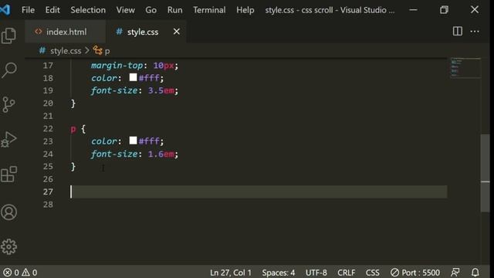This screenshot has height=278, width=494.
Task: Open the Accounts menu icon
Action: 8,212
